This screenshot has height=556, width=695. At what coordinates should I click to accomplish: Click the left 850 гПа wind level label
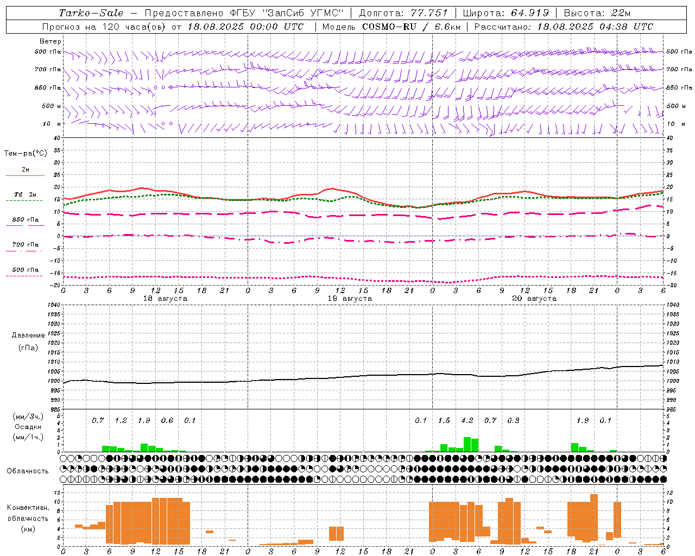click(x=48, y=87)
